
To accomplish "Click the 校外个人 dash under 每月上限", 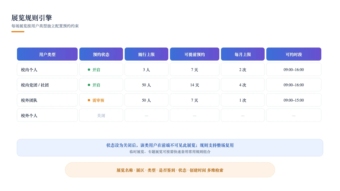I will click(243, 115).
